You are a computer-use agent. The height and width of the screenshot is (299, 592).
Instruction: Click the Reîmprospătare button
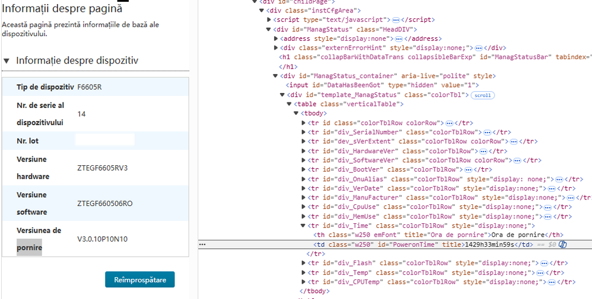pos(139,280)
